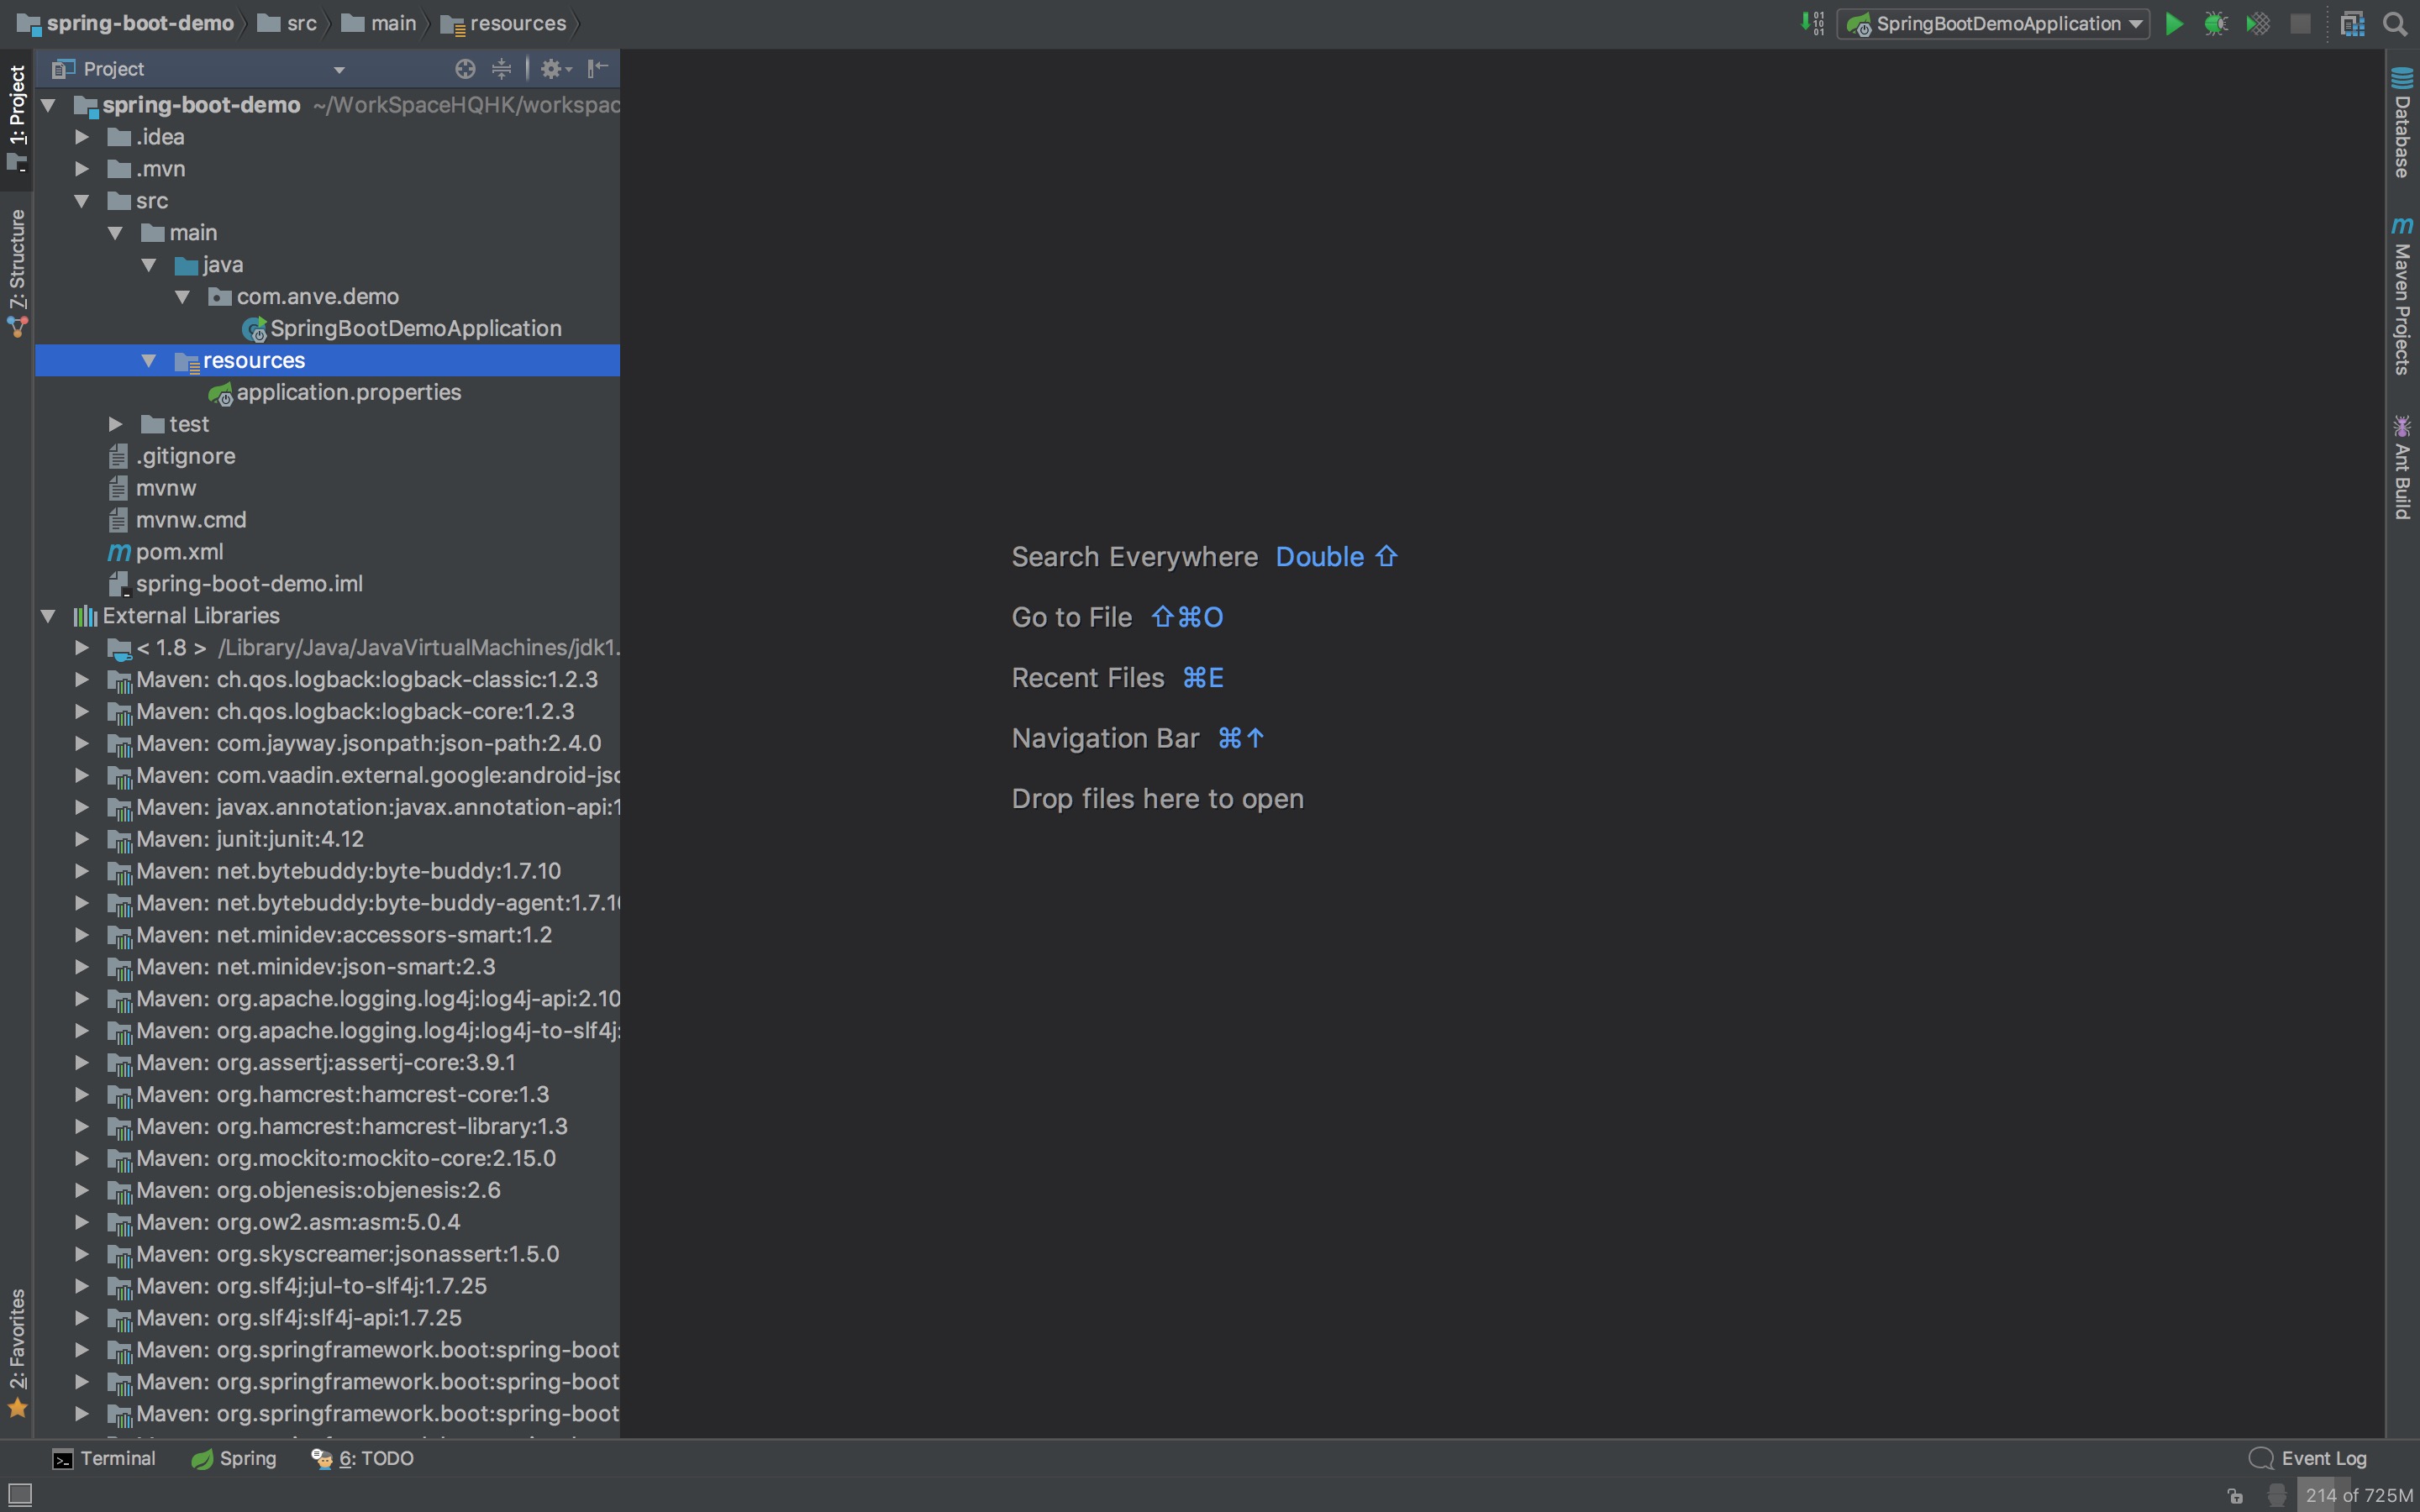2420x1512 pixels.
Task: Click the memory indicator 214 of 725M
Action: tap(2358, 1496)
